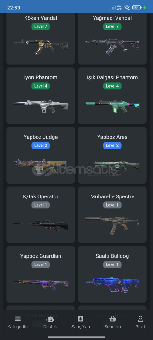
Task: Select the Köken Vandal skin image
Action: point(41,47)
